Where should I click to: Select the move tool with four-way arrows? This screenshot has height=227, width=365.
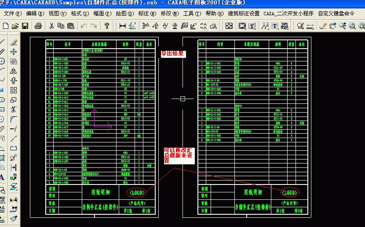(x=14, y=51)
